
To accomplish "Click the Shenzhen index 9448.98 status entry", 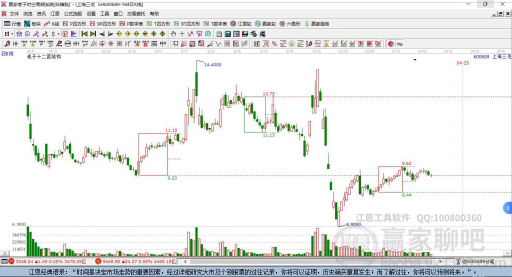I will click(x=135, y=261).
